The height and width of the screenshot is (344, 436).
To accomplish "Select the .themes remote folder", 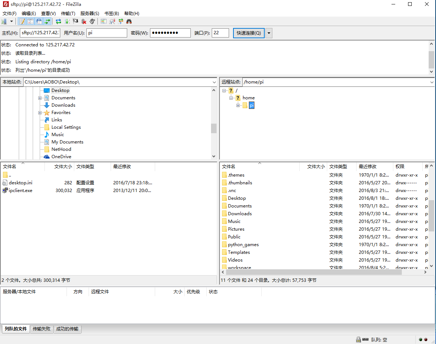I will [236, 175].
